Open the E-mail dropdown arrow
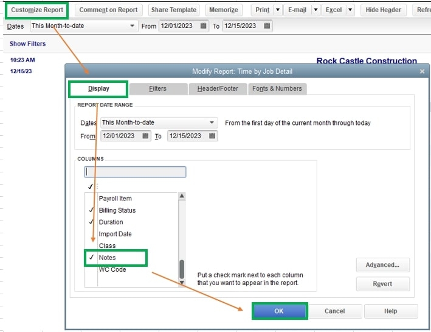431x332 pixels. (x=316, y=10)
